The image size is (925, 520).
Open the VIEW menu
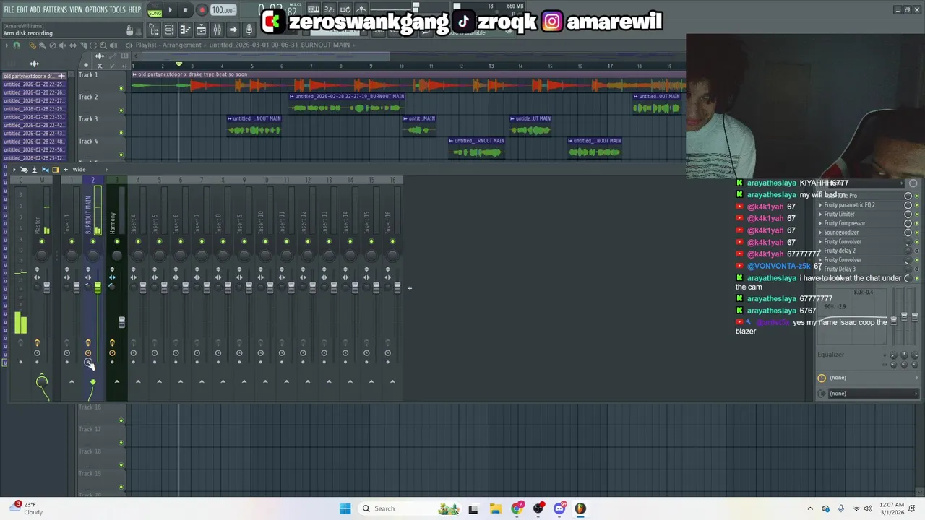(76, 10)
